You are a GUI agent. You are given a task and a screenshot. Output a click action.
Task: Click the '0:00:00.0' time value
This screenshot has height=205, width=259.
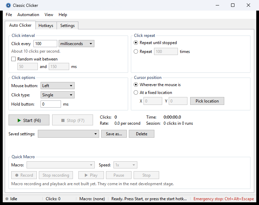click(x=172, y=117)
